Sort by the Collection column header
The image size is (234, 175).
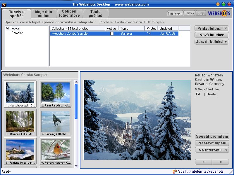[x=78, y=29]
